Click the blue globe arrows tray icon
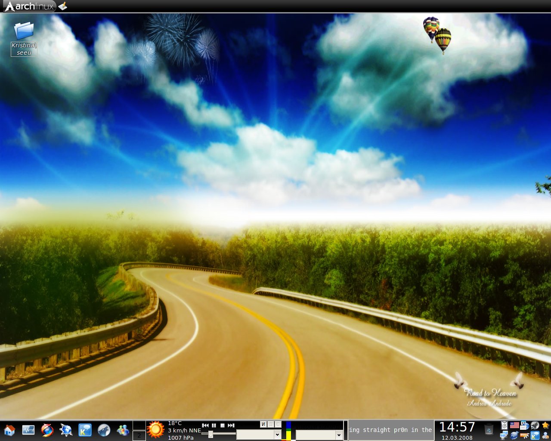Image resolution: width=551 pixels, height=441 pixels. tap(514, 435)
